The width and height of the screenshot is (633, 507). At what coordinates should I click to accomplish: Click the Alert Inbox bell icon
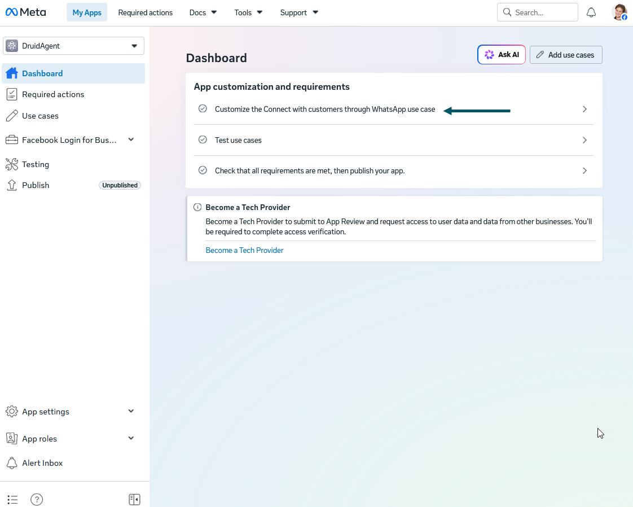coord(12,463)
